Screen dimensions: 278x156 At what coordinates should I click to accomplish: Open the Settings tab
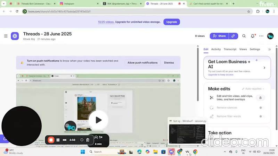coord(255,49)
